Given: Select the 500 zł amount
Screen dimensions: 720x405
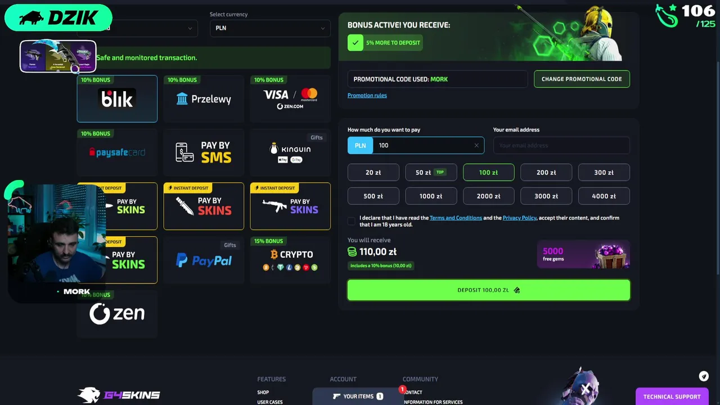Looking at the screenshot, I should coord(373,196).
